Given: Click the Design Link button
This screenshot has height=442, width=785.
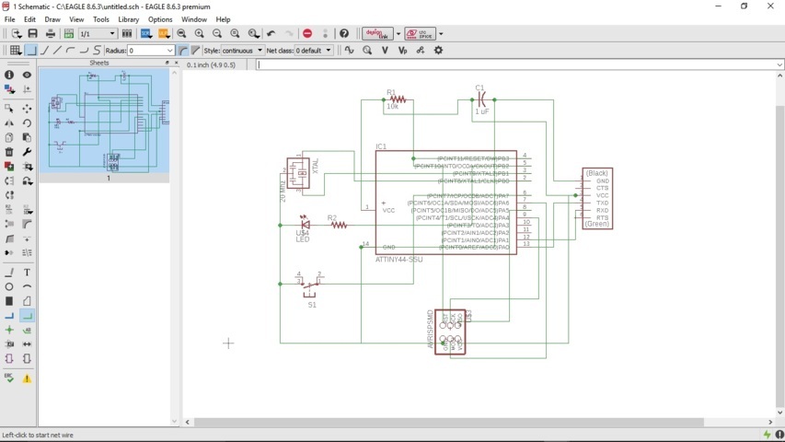Looking at the screenshot, I should [377, 33].
